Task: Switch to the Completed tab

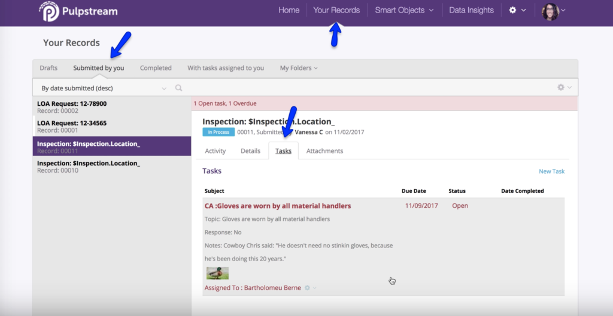Action: [x=156, y=68]
